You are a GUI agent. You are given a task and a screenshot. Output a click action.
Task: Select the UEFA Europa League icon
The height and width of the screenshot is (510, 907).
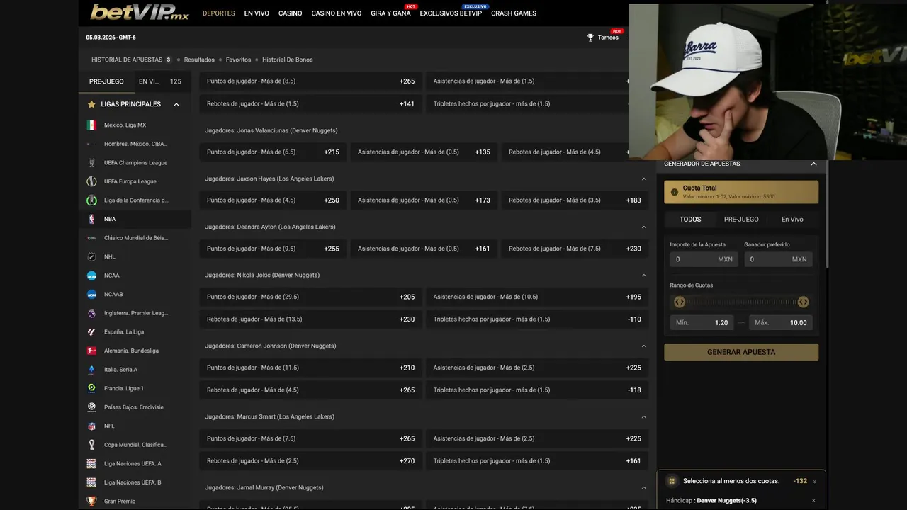[x=91, y=181]
